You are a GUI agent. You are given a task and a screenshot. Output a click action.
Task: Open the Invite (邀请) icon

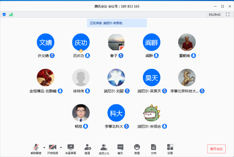[x=88, y=147]
